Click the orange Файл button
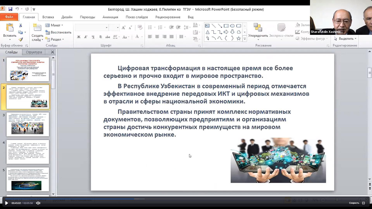The height and width of the screenshot is (209, 372). (x=9, y=17)
